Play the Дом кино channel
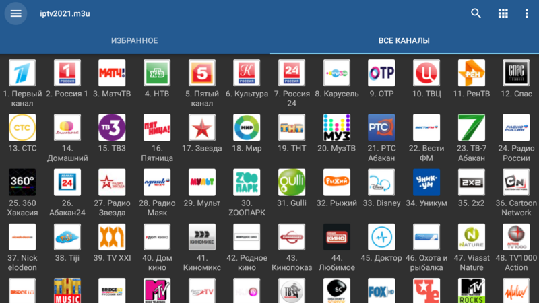539x303 pixels. pos(157,237)
